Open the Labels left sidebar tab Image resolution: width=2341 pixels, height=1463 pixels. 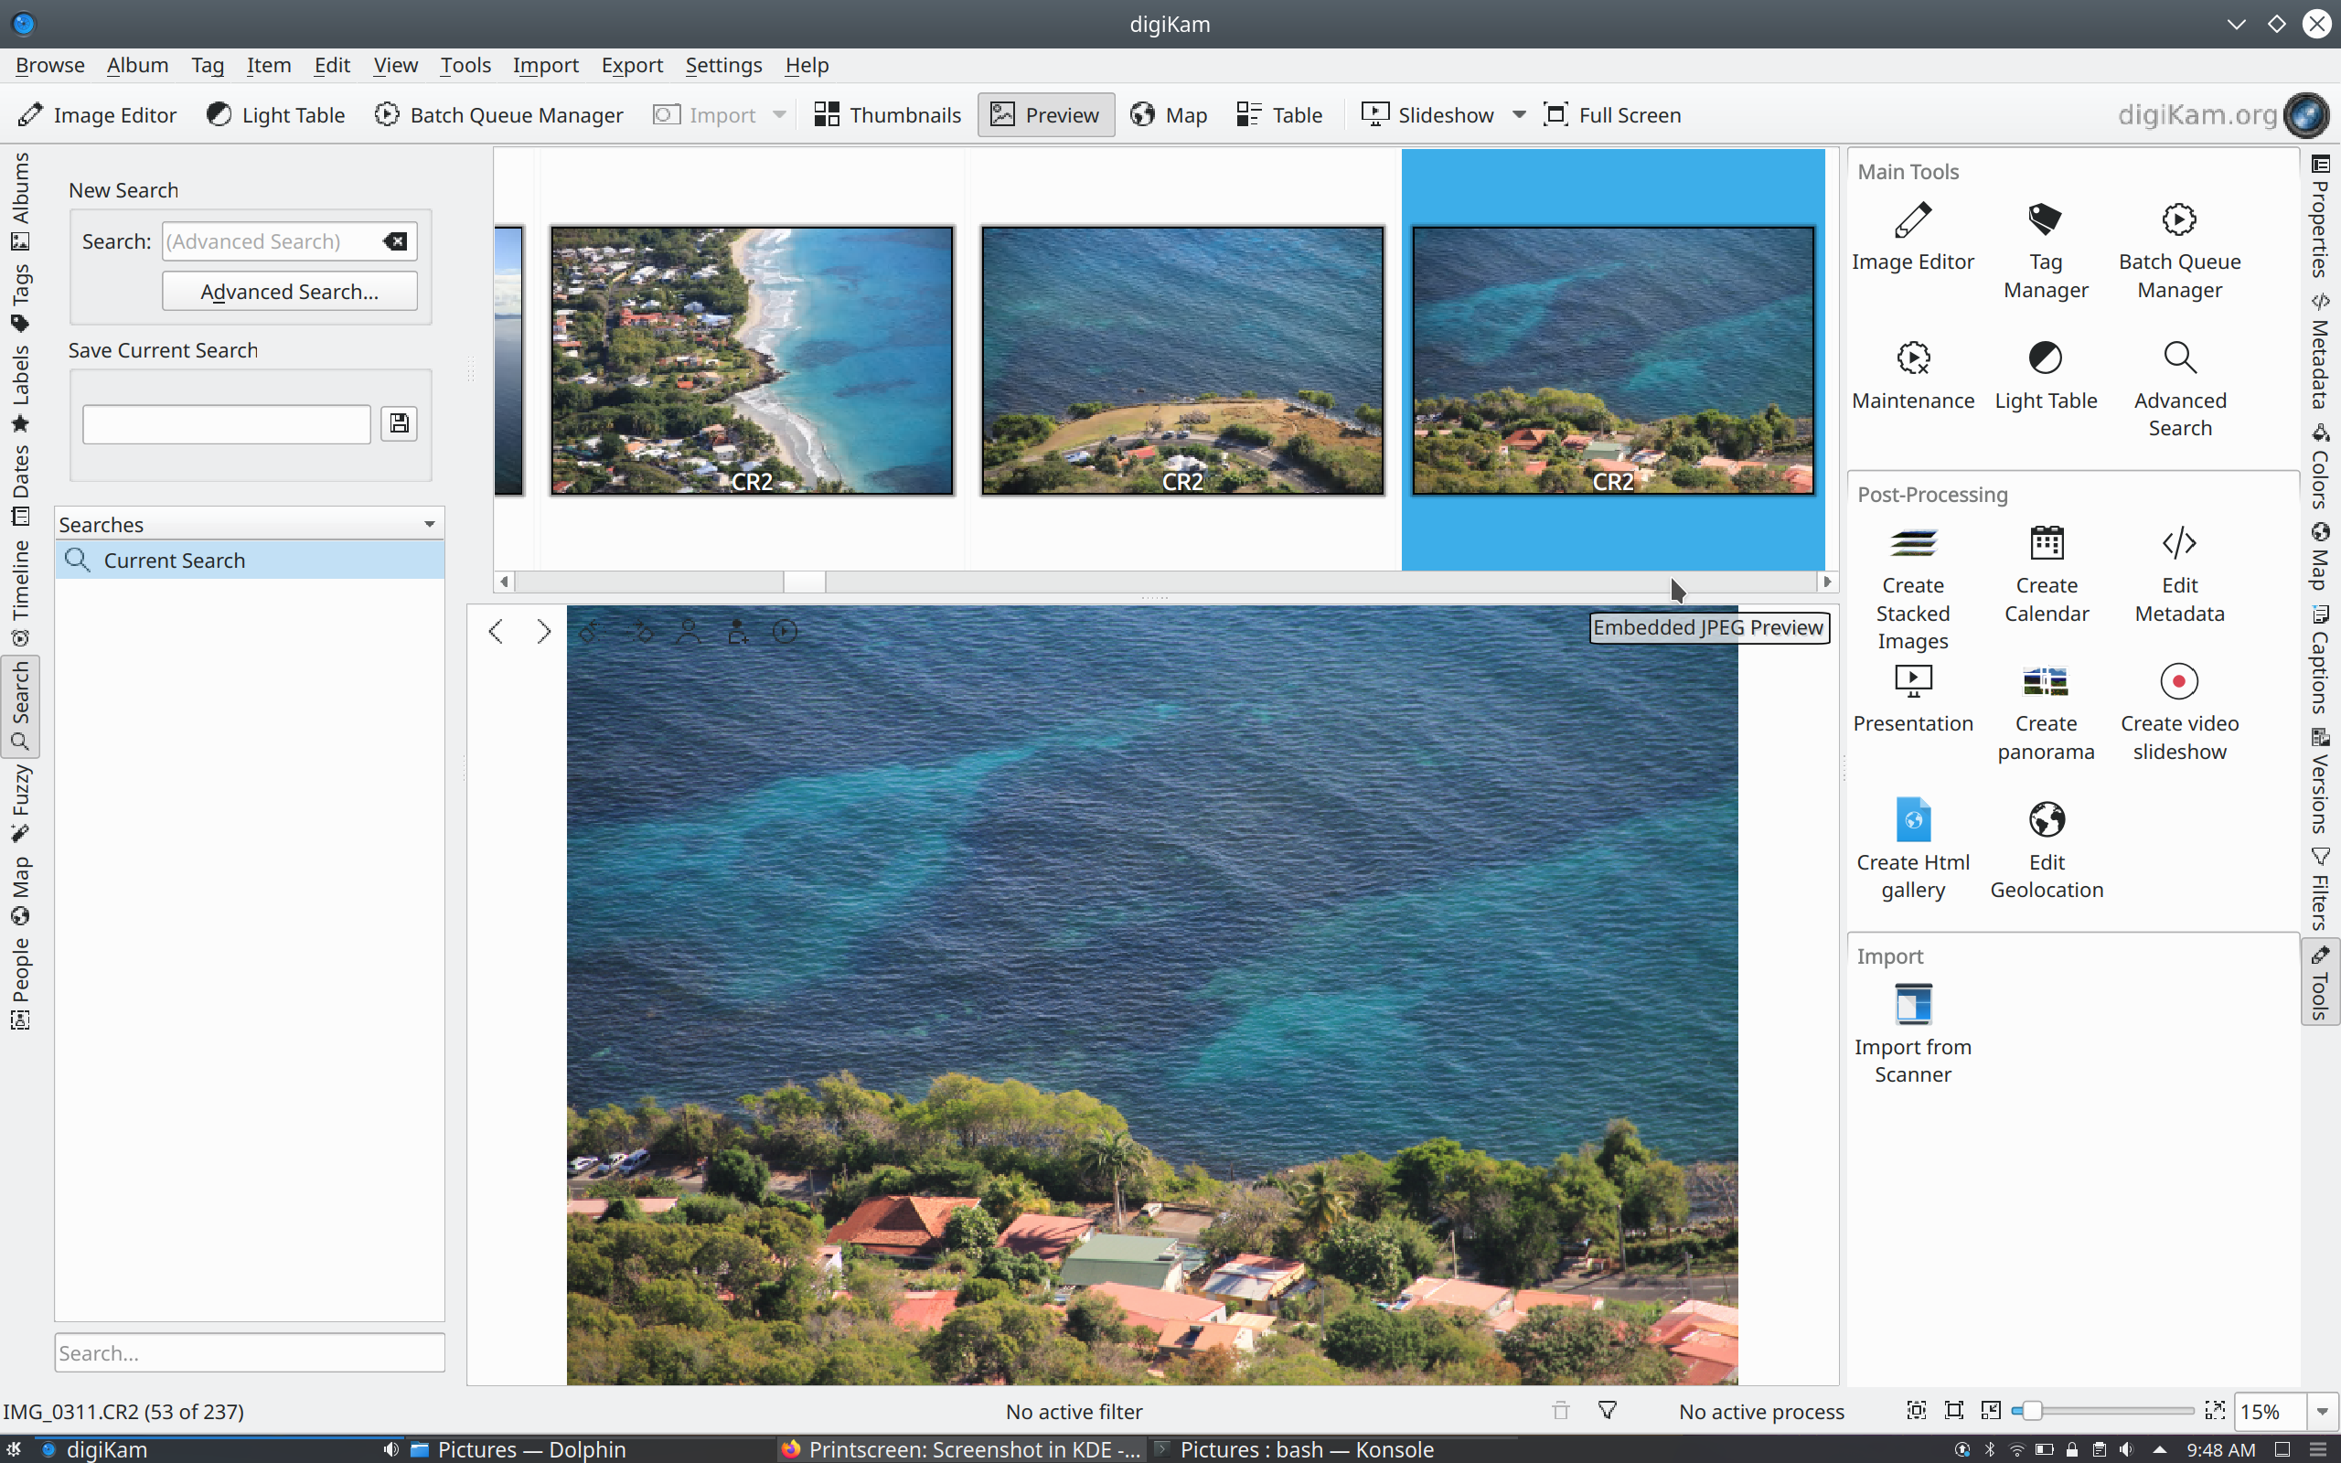[20, 389]
